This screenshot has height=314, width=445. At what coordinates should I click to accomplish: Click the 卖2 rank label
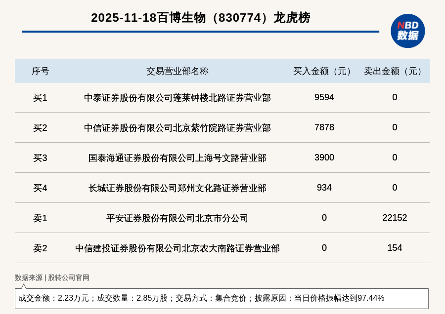(40, 248)
